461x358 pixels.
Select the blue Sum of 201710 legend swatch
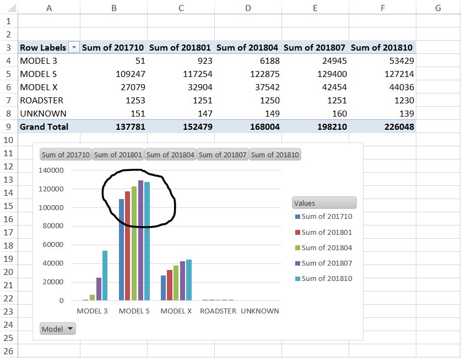(297, 217)
